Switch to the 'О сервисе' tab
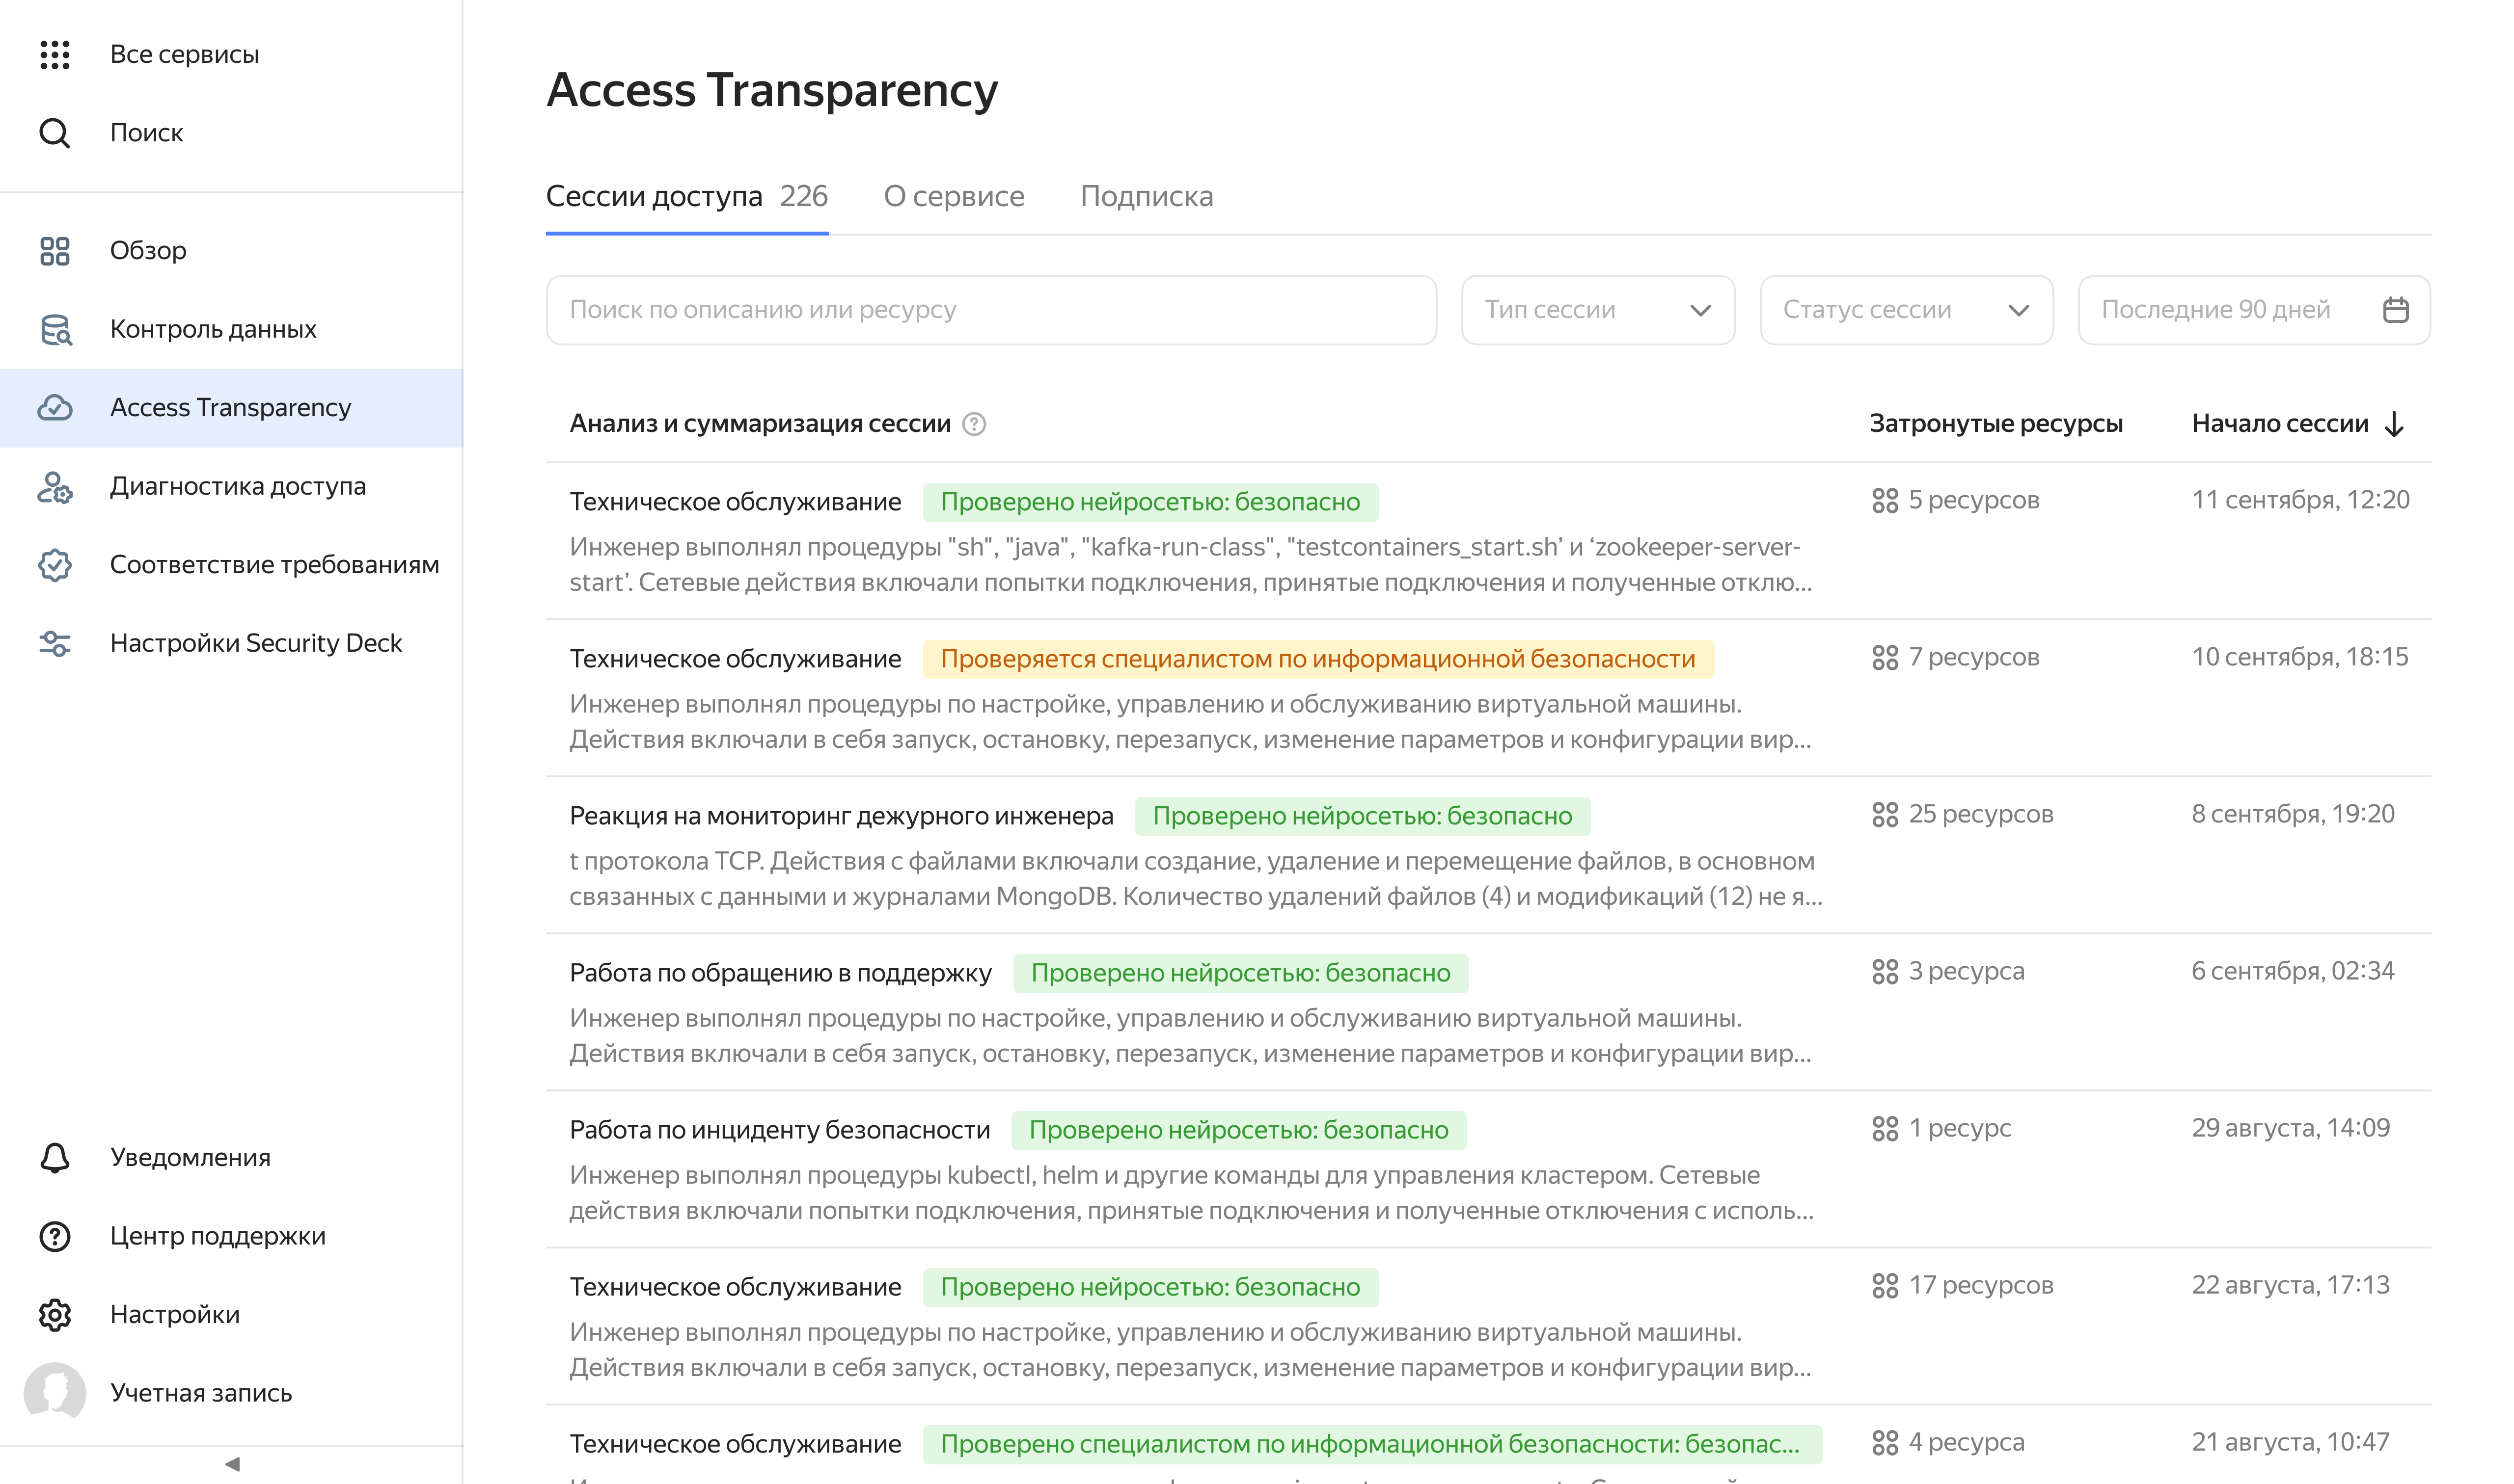This screenshot has width=2514, height=1484. click(x=953, y=196)
